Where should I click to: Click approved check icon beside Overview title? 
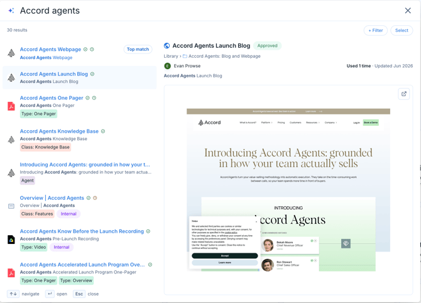tap(89, 198)
